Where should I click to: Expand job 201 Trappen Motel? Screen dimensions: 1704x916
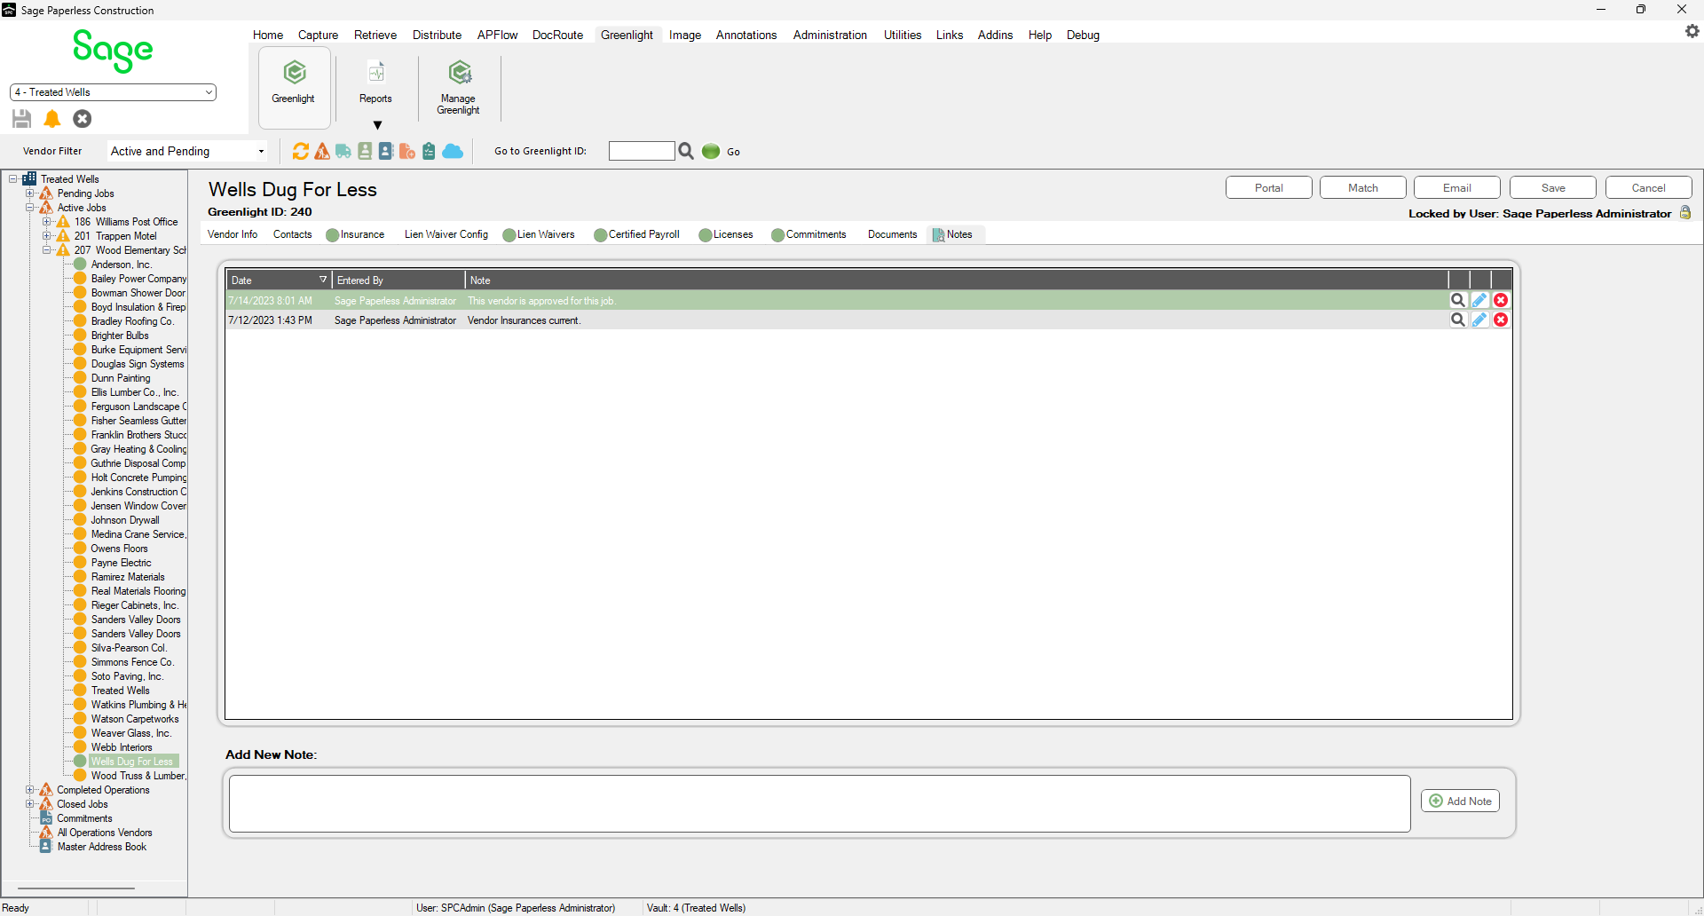47,235
